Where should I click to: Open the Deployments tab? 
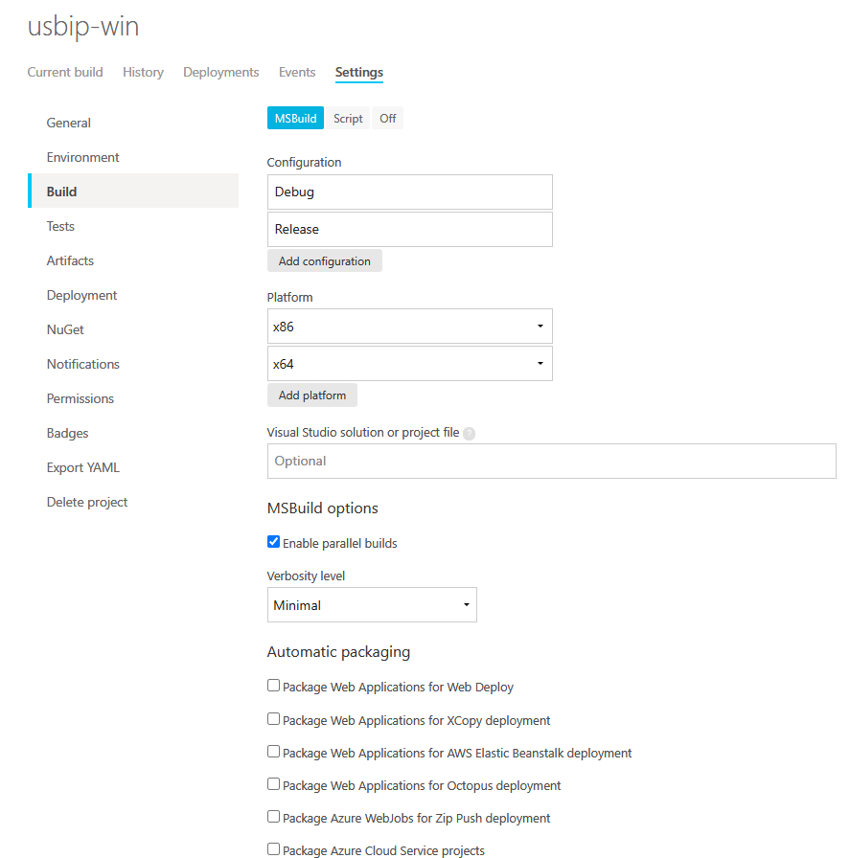click(220, 72)
